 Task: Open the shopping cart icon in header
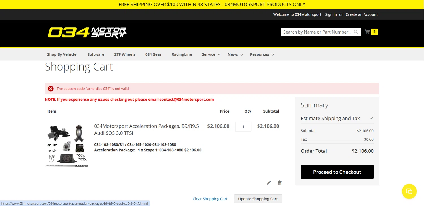(x=367, y=32)
